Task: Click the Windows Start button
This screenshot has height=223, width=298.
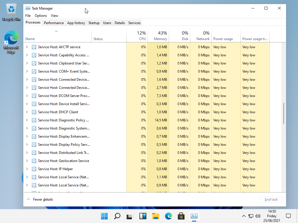Action: (x=104, y=216)
